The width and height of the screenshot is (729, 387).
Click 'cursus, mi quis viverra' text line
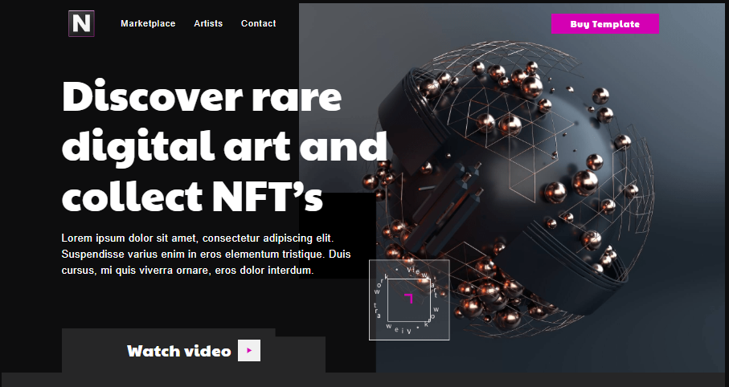(186, 271)
